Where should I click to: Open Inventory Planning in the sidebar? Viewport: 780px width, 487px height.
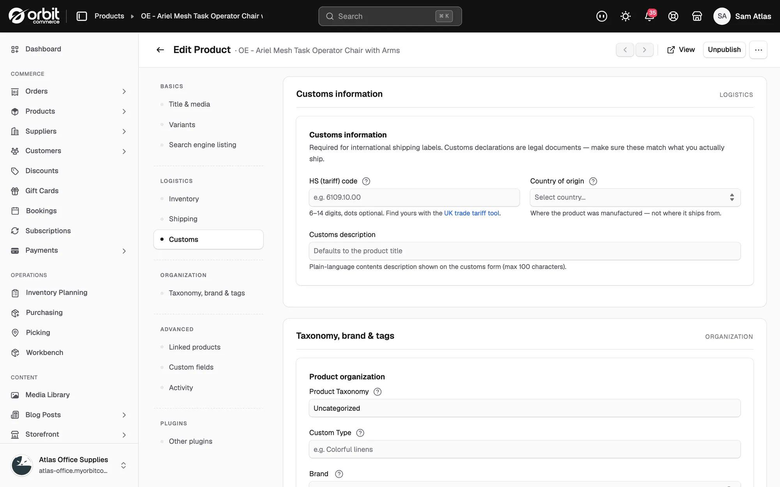tap(69, 293)
